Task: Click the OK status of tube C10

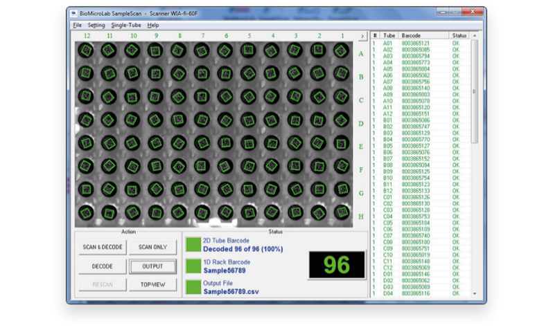Action: (456, 255)
